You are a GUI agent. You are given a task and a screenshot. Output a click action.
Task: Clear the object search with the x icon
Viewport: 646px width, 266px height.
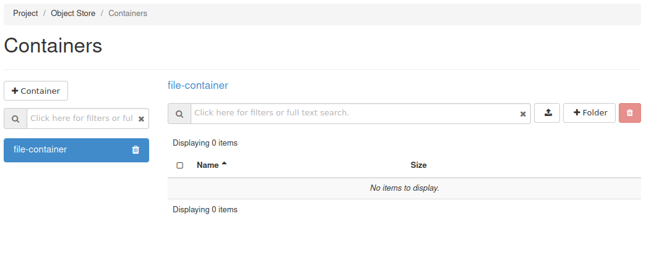point(523,114)
